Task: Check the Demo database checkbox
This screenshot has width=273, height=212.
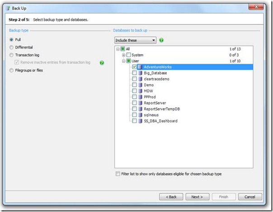Action: (134, 85)
